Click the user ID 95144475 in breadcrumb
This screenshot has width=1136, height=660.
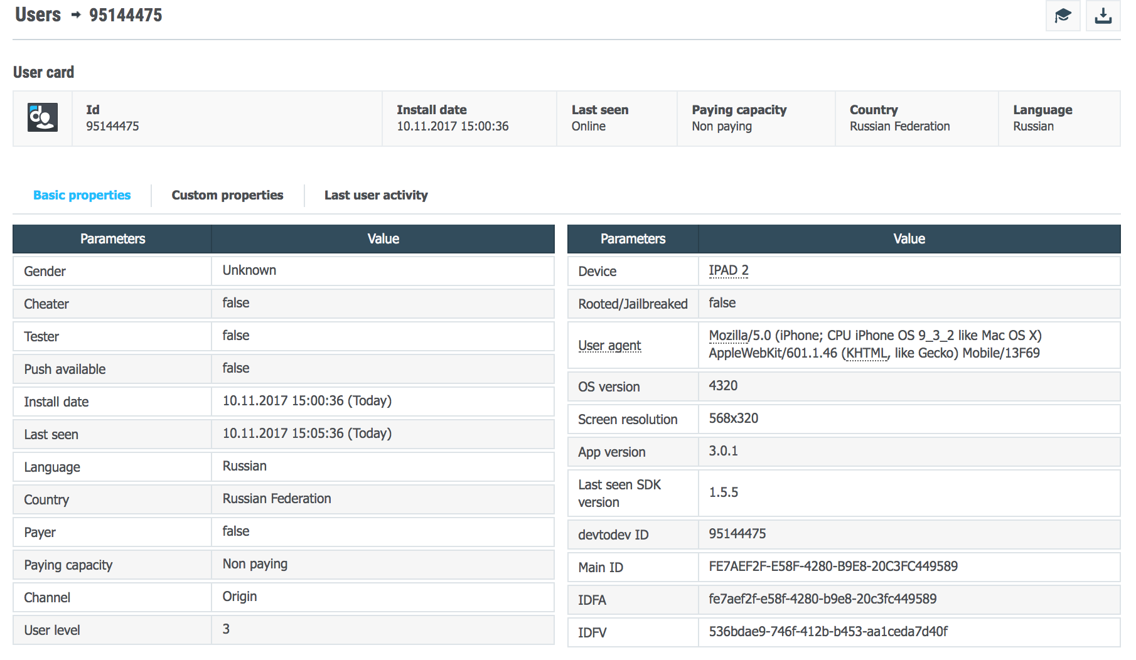(126, 14)
